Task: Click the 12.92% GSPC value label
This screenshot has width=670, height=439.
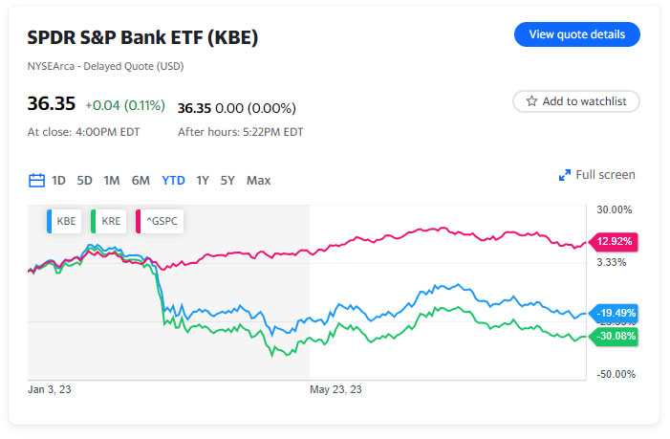Action: 615,241
